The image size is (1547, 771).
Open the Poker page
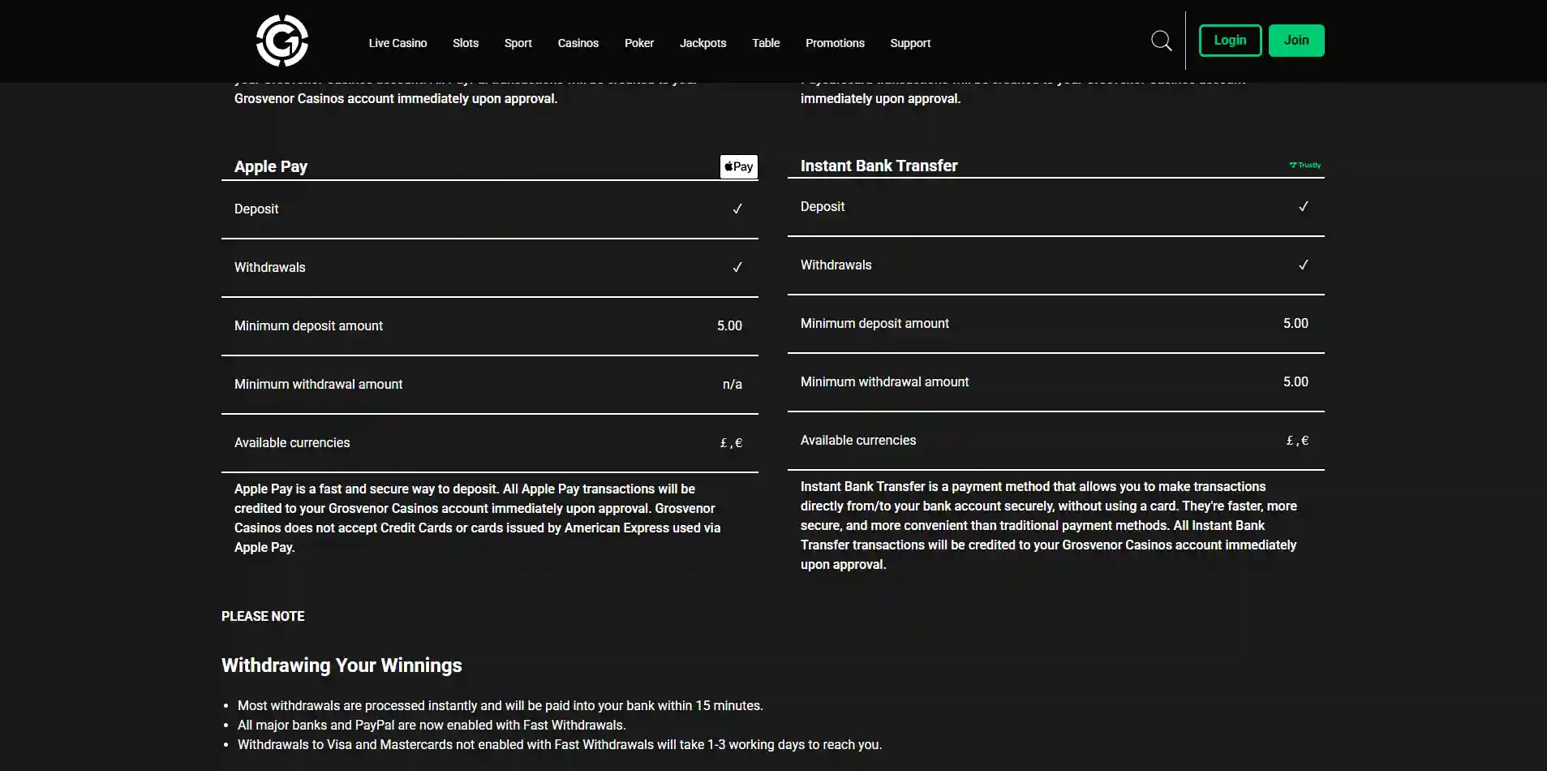[x=639, y=43]
